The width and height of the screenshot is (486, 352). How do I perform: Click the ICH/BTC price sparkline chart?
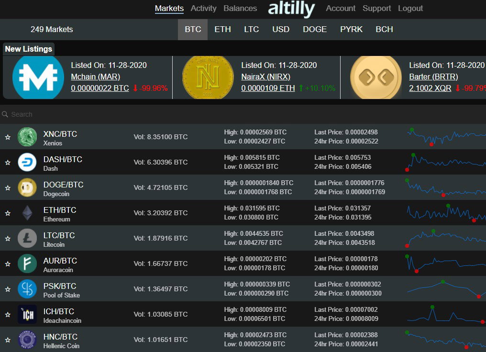[x=446, y=314]
